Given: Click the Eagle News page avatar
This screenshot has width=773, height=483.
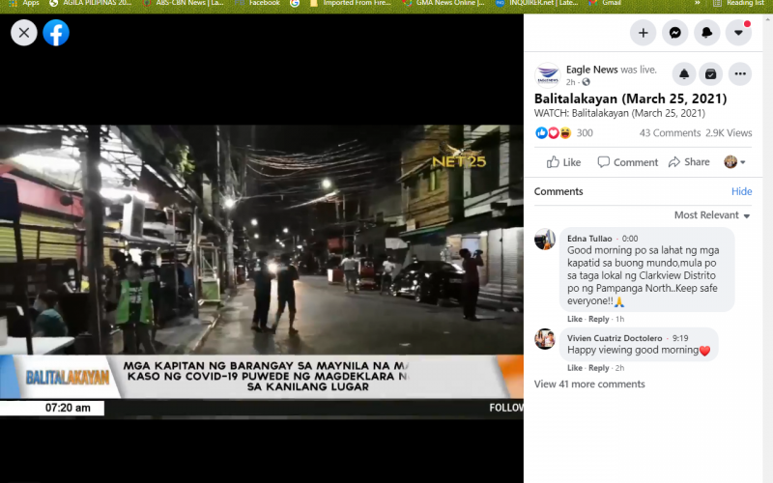Looking at the screenshot, I should (547, 74).
